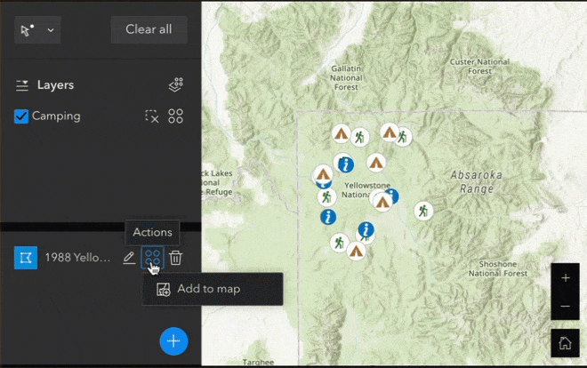587x368 pixels.
Task: Click the hiker icon far right near Absaroka
Action: click(423, 211)
